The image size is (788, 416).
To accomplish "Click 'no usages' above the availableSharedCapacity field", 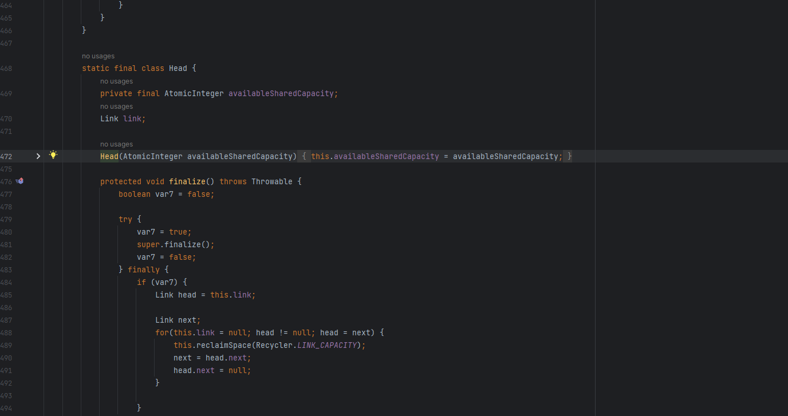I will coord(116,81).
